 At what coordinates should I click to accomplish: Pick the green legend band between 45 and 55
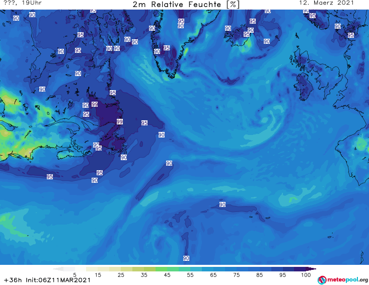173,269
